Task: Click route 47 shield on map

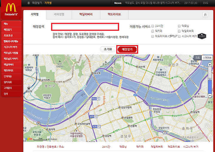Action: point(135,95)
